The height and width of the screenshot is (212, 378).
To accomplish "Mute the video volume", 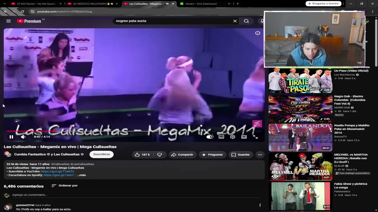I will [23, 137].
